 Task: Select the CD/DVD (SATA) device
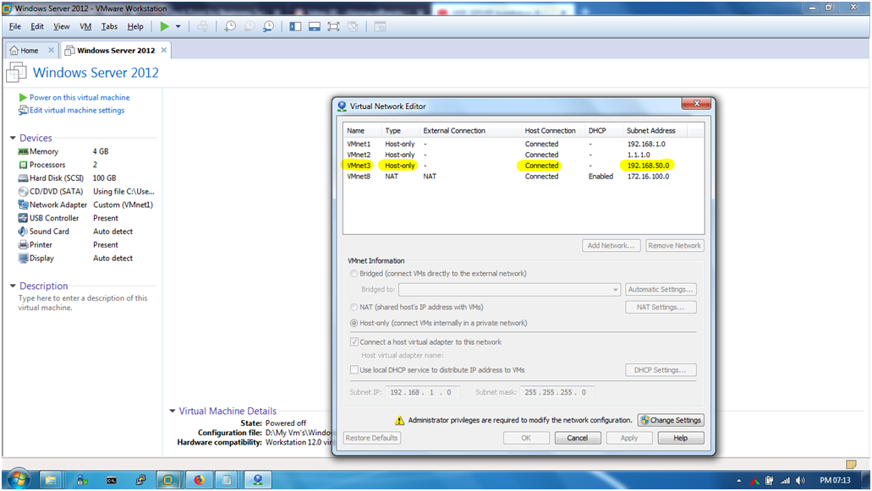pos(86,191)
